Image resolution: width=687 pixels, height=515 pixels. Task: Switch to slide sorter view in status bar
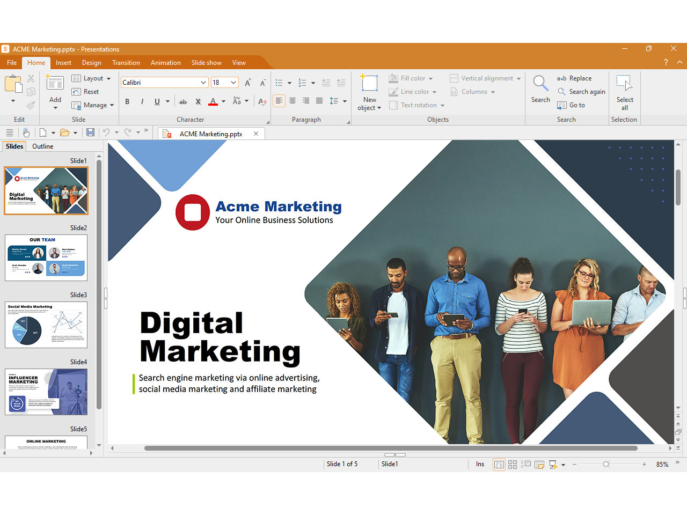pyautogui.click(x=513, y=465)
